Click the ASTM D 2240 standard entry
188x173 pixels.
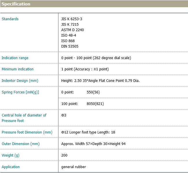point(73,30)
